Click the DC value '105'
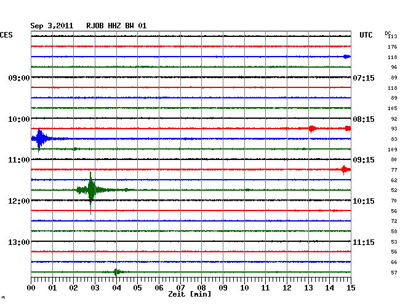The image size is (400, 304). click(x=393, y=108)
